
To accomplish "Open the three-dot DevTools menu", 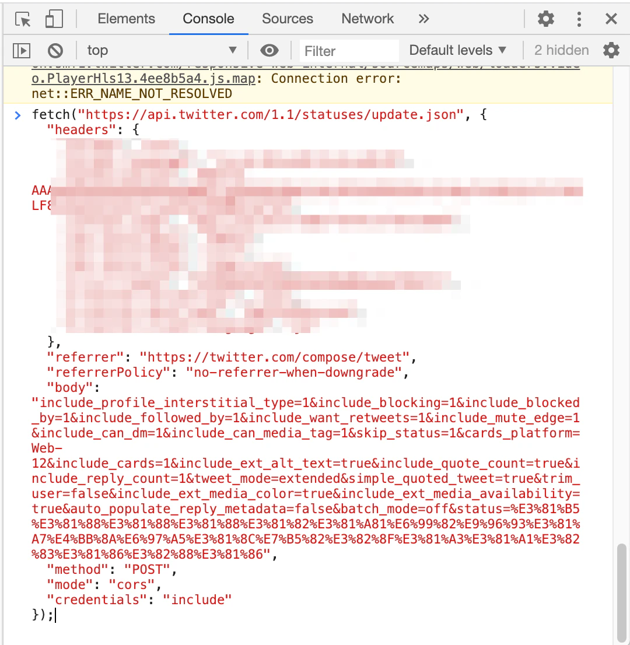I will [579, 19].
